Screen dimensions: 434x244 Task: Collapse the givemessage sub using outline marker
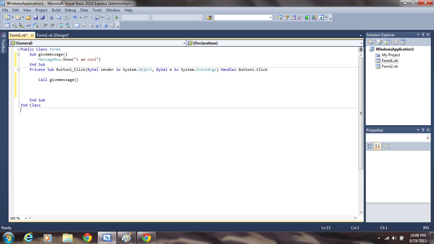tap(18, 54)
